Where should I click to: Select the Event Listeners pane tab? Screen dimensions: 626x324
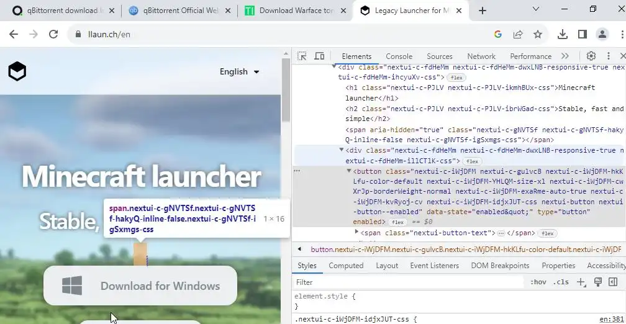pyautogui.click(x=434, y=266)
